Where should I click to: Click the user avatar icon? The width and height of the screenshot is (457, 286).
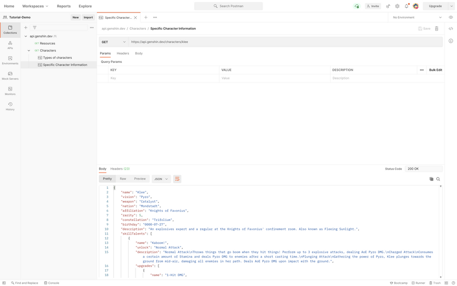click(416, 6)
